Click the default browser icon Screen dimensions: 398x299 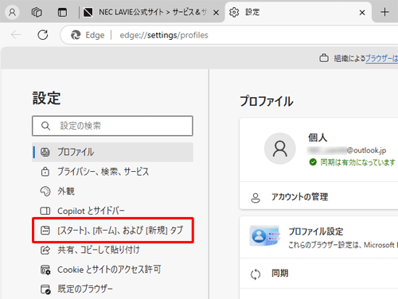tap(45, 289)
